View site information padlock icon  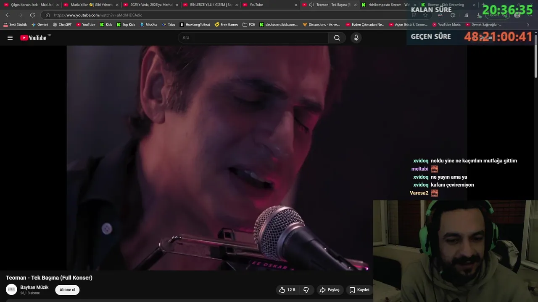pyautogui.click(x=47, y=15)
